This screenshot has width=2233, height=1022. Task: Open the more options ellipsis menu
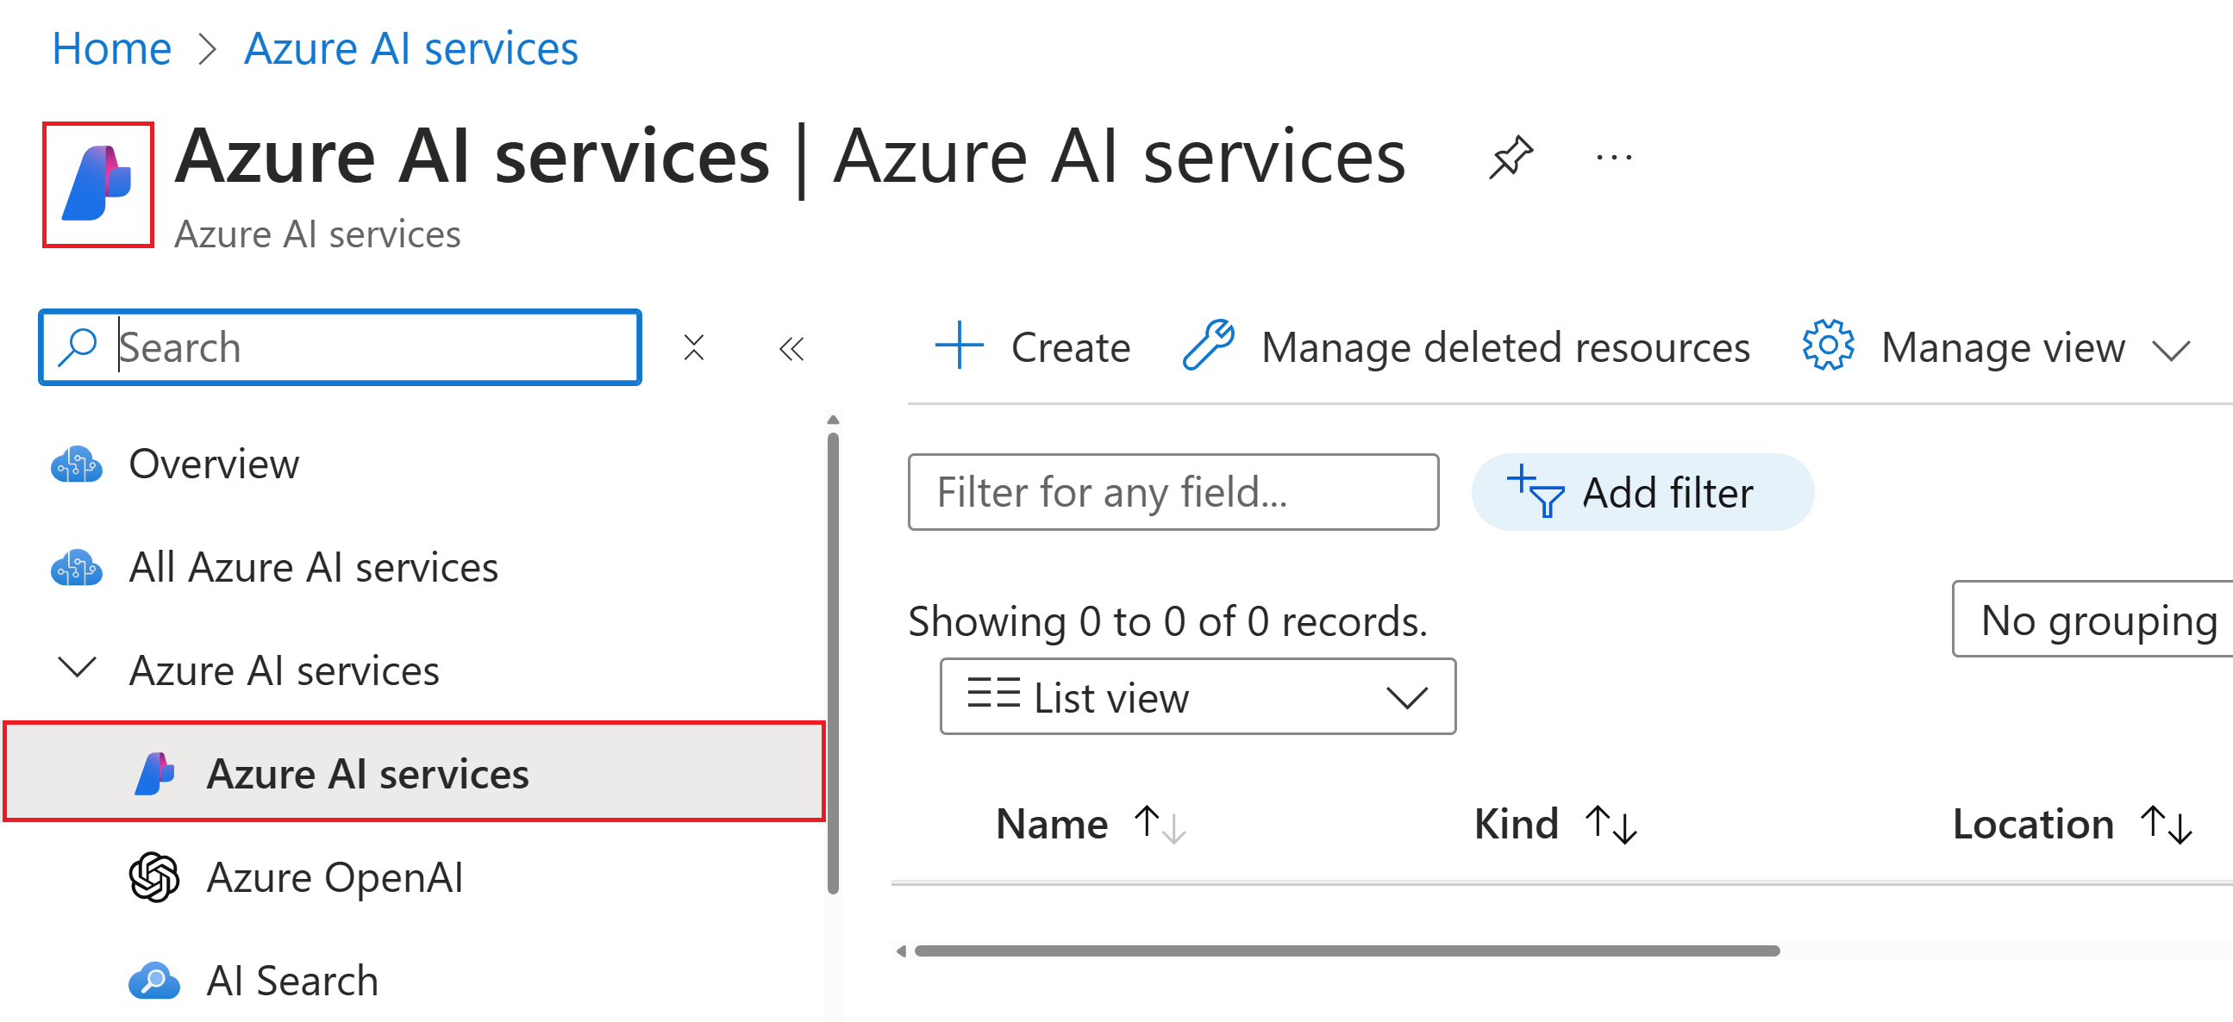tap(1613, 158)
